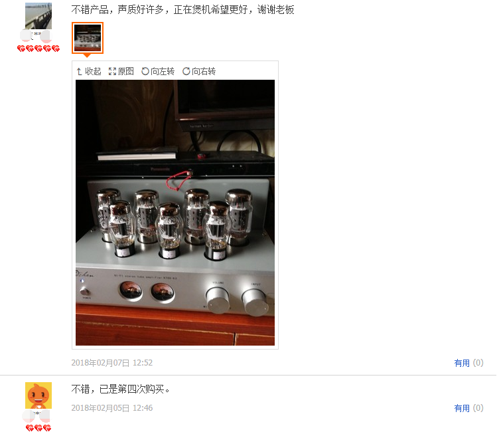The image size is (497, 436).
Task: Open the enlarged tube amplifier photo
Action: point(175,213)
